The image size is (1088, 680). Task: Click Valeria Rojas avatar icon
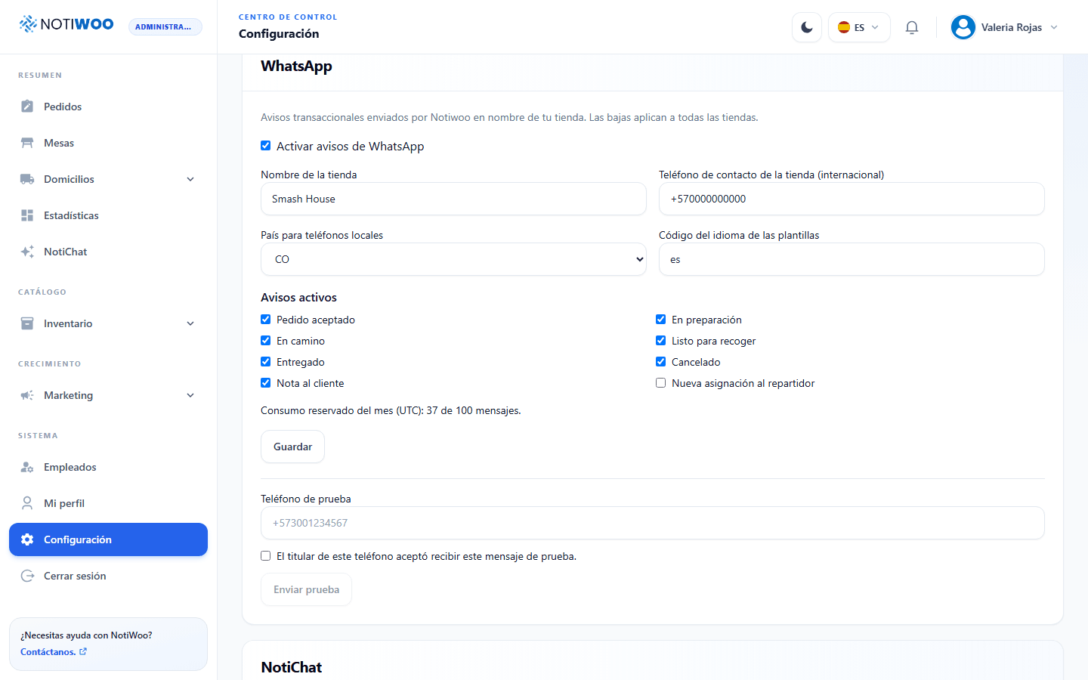pos(963,27)
